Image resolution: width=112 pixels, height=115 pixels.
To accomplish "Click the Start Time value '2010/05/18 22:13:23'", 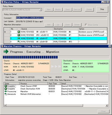I will coord(26,77).
